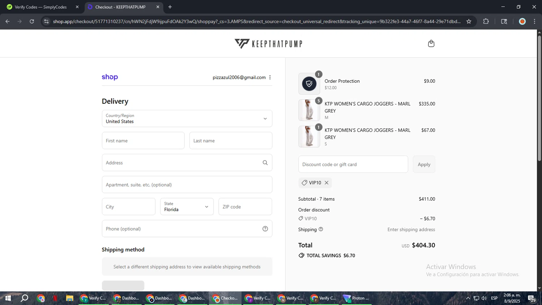The width and height of the screenshot is (542, 305).
Task: Open a new browser tab
Action: [x=170, y=7]
